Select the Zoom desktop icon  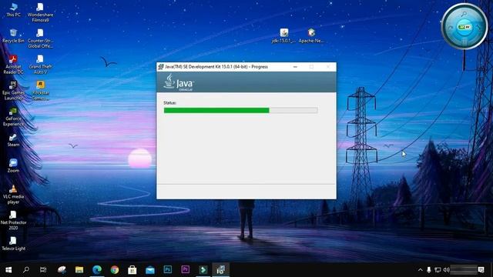click(13, 166)
